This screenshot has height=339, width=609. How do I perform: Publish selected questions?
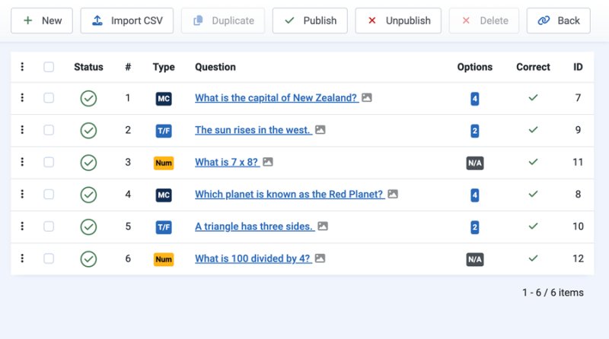[310, 21]
